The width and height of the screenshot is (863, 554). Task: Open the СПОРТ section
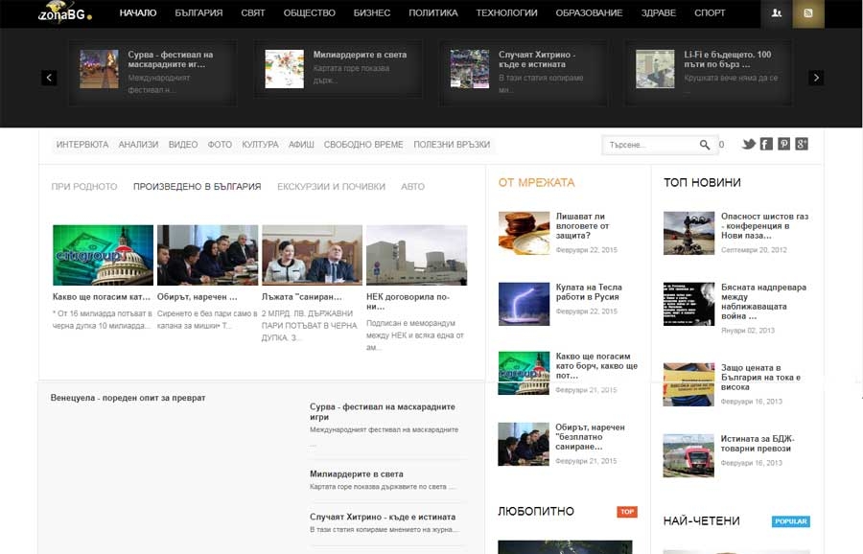pyautogui.click(x=710, y=12)
